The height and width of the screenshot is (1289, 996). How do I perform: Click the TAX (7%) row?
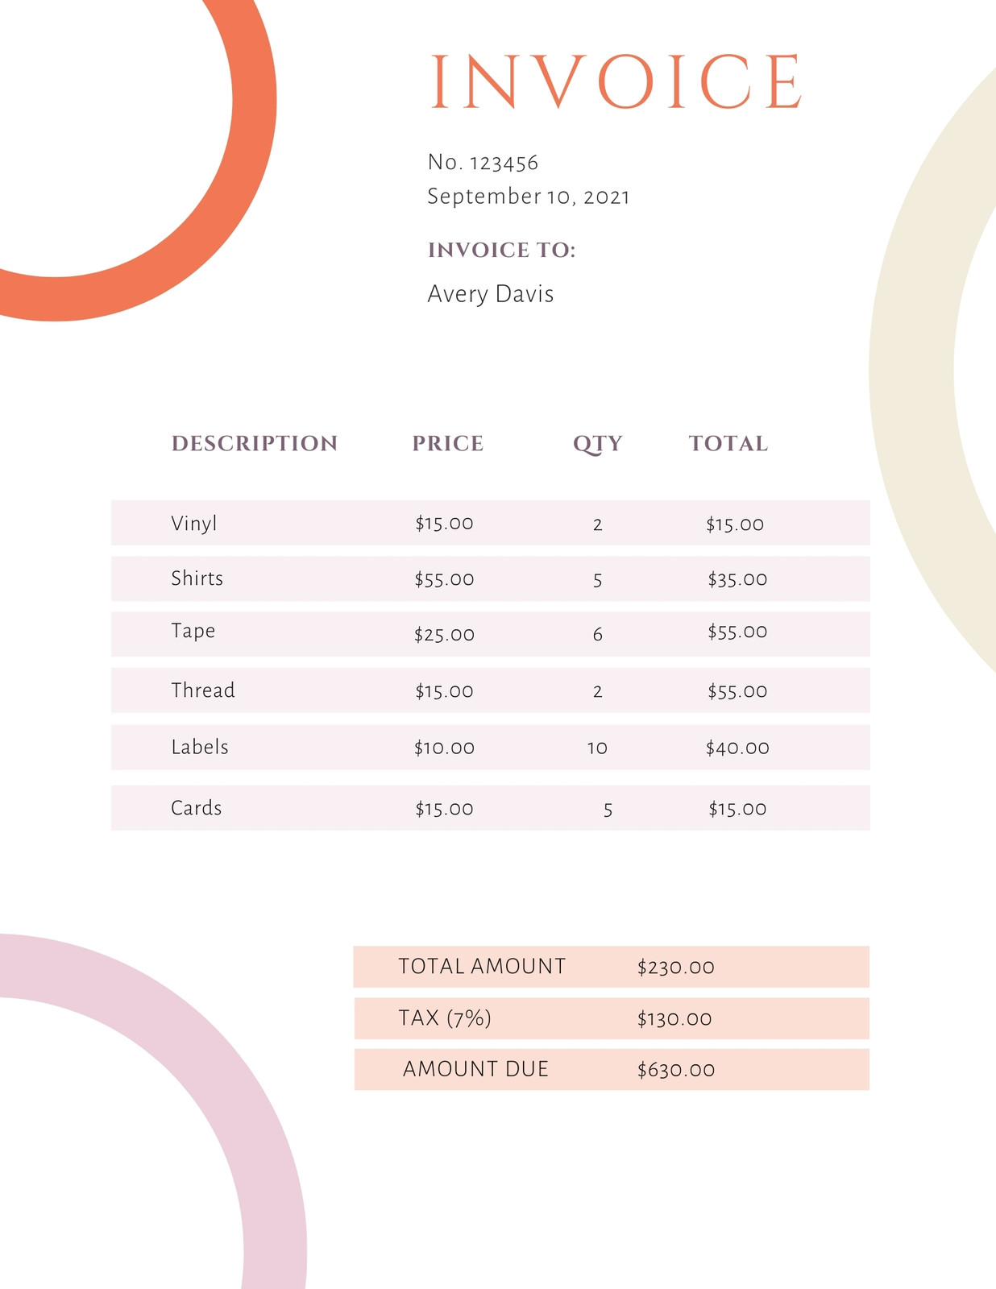[612, 1018]
